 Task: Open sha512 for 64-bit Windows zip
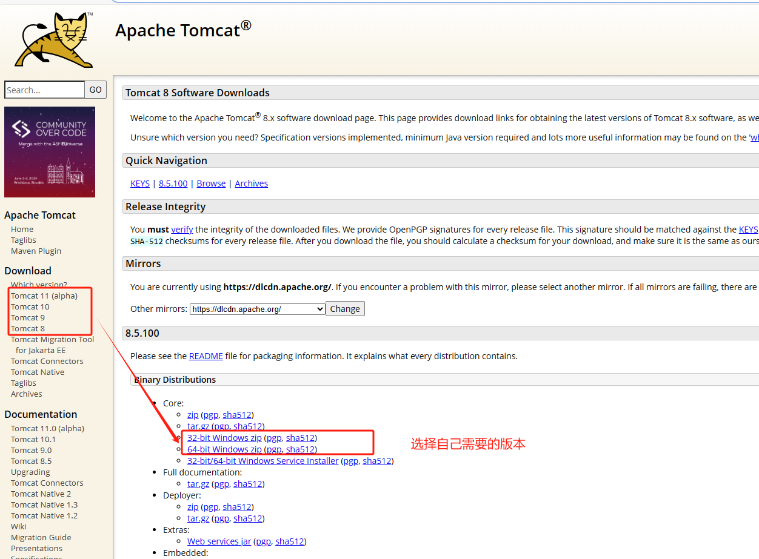coord(301,449)
